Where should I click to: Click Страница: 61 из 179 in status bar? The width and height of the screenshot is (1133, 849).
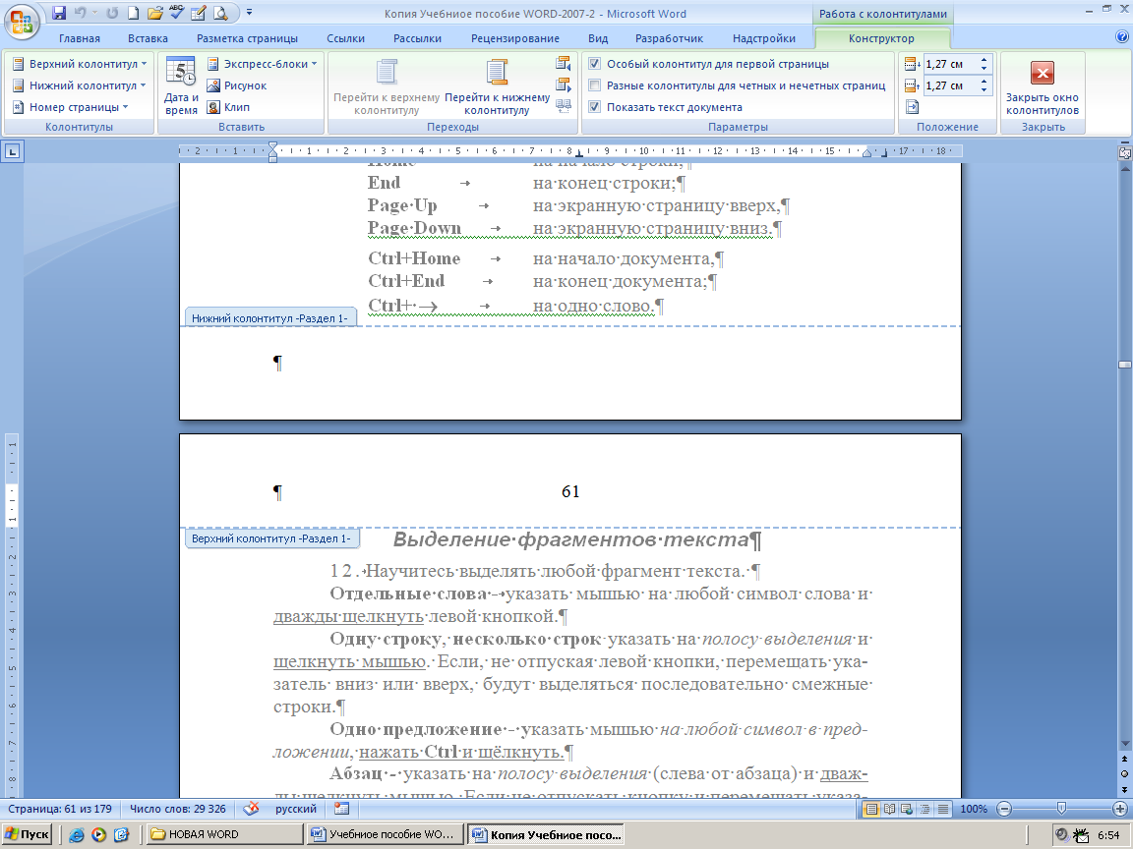coord(60,809)
